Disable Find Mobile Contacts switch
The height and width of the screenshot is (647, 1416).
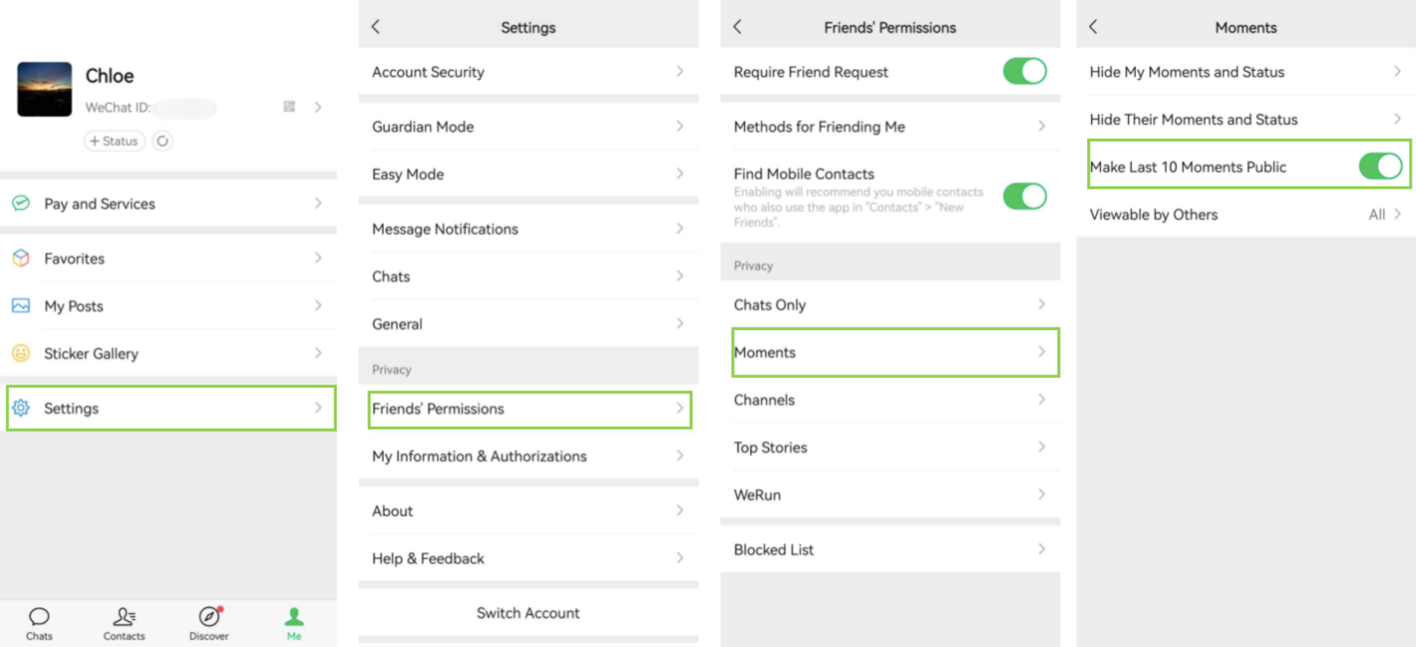(x=1024, y=197)
